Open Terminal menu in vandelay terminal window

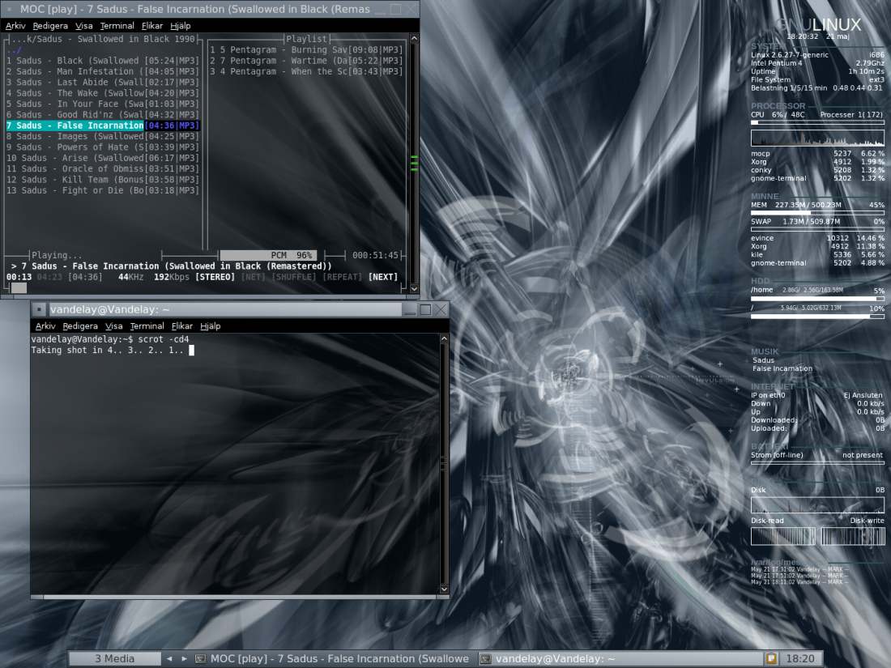pos(147,325)
